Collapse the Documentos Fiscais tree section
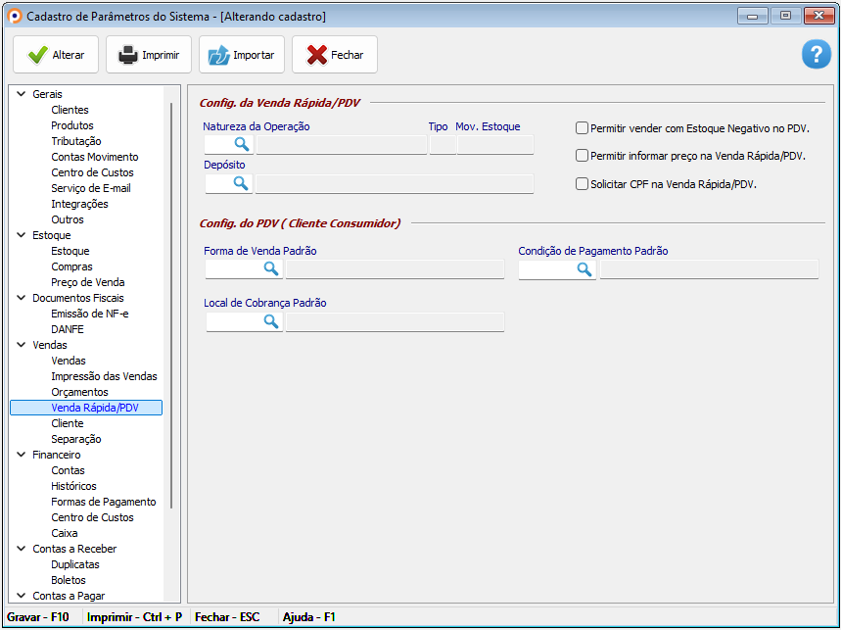The width and height of the screenshot is (841, 630). point(21,298)
